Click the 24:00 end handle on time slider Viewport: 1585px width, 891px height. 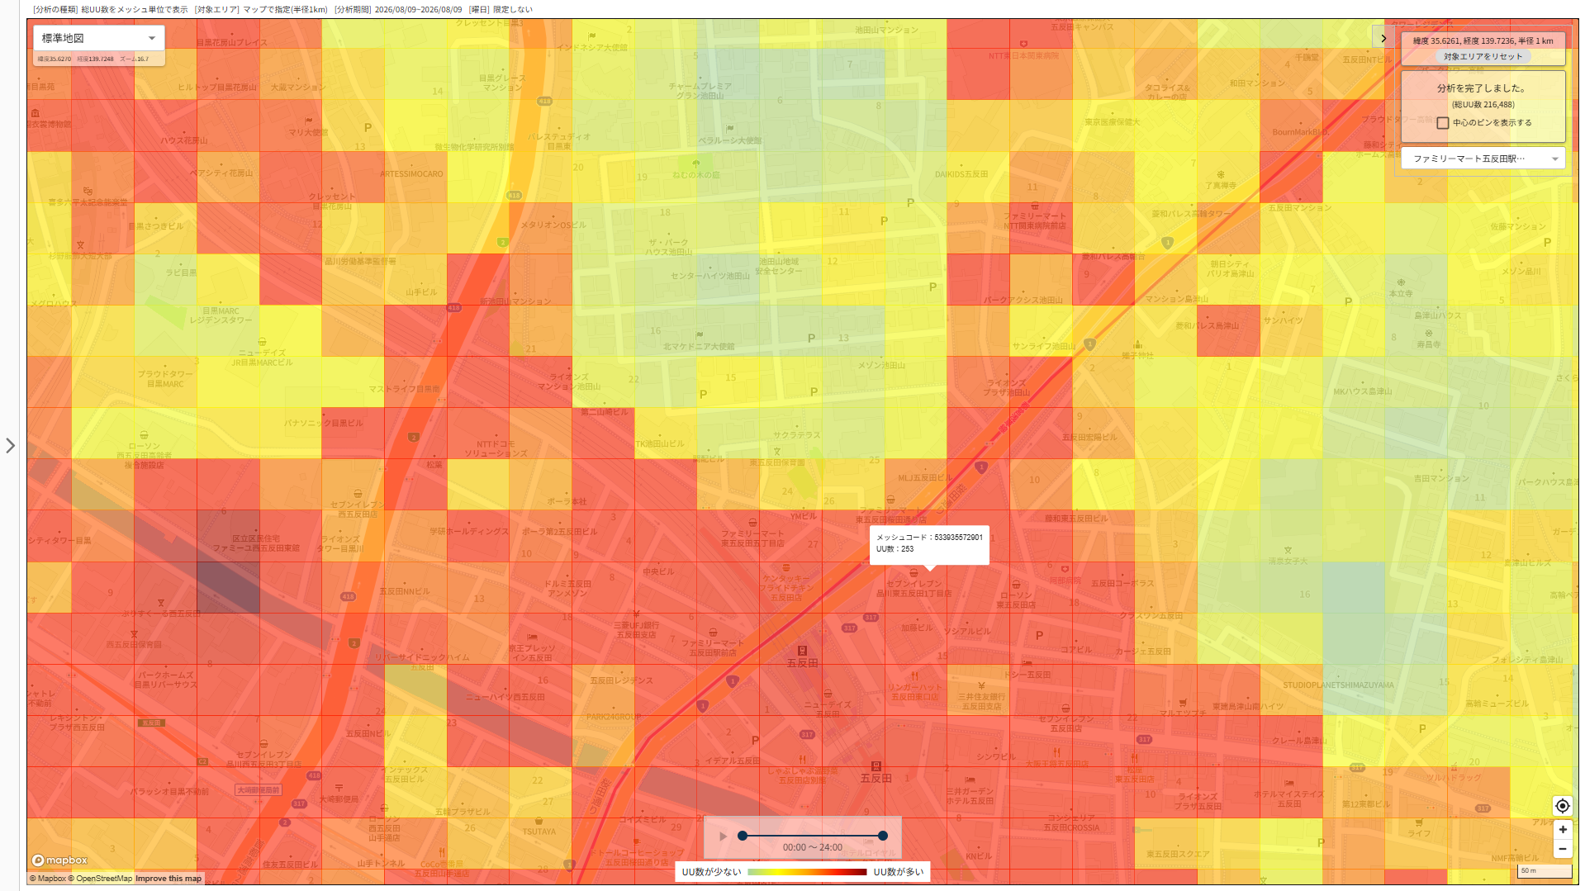click(x=883, y=836)
